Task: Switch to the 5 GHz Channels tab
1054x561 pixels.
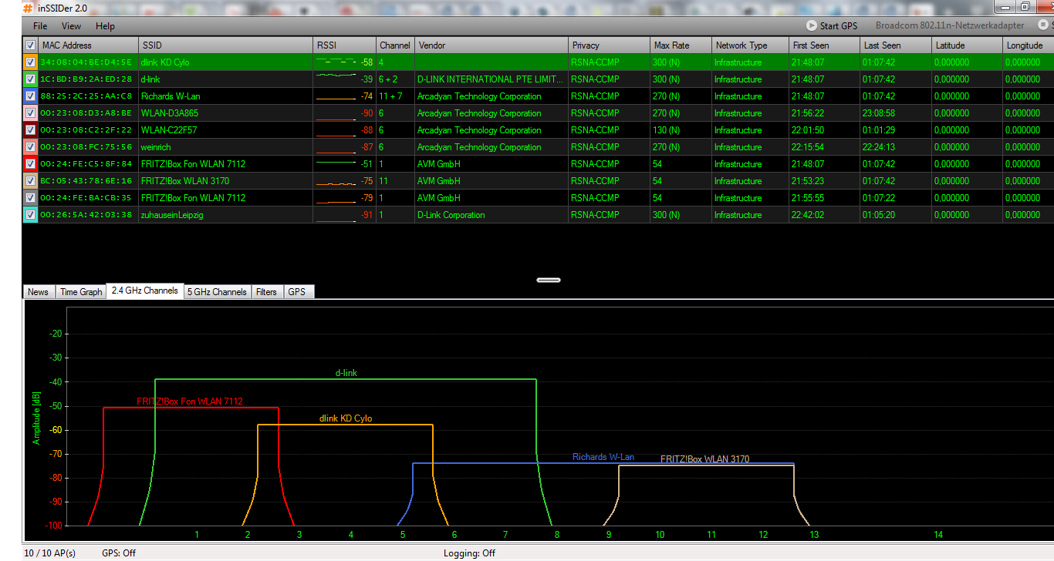Action: coord(217,292)
